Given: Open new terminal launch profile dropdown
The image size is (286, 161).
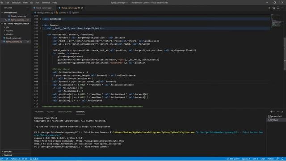Looking at the screenshot, I should coord(274,112).
